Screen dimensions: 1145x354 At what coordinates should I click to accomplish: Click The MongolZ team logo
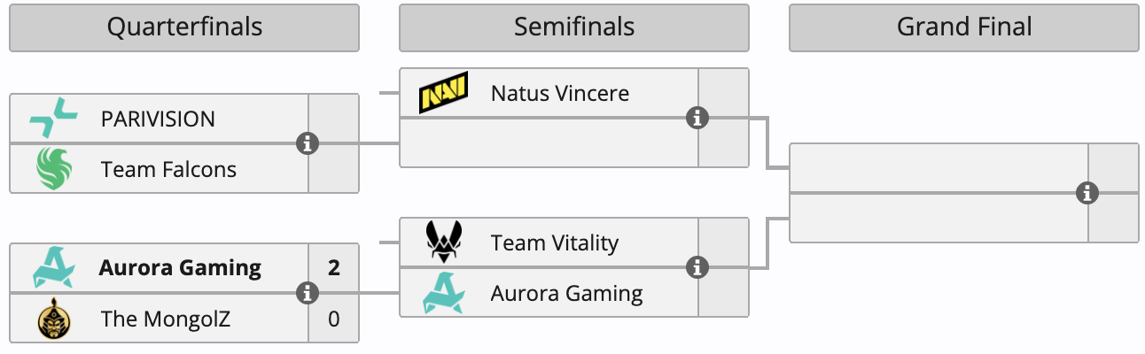coord(53,319)
